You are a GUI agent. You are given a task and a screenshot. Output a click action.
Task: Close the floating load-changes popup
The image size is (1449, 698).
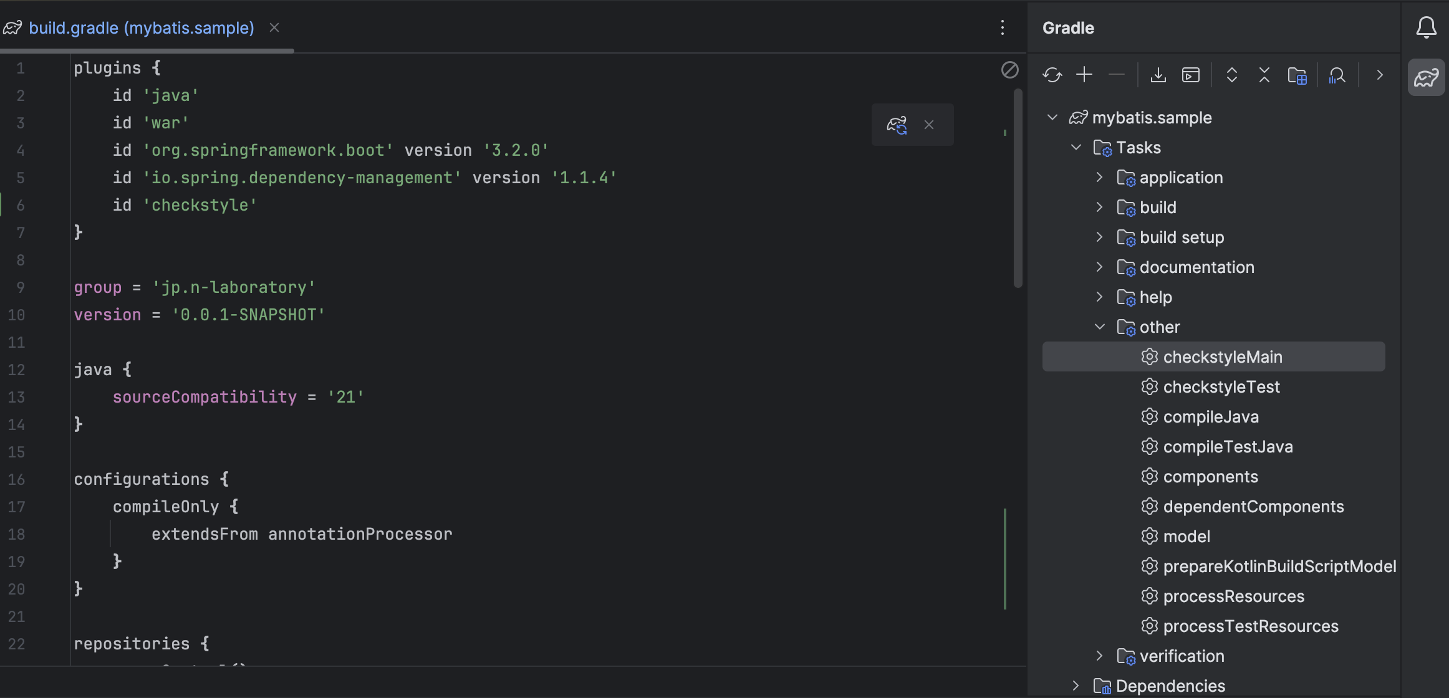tap(929, 125)
